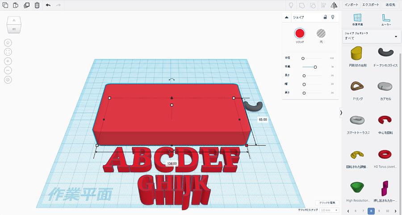Image resolution: width=402 pixels, height=215 pixels.
Task: Pick the red ソリッド color swatch
Action: 300,33
